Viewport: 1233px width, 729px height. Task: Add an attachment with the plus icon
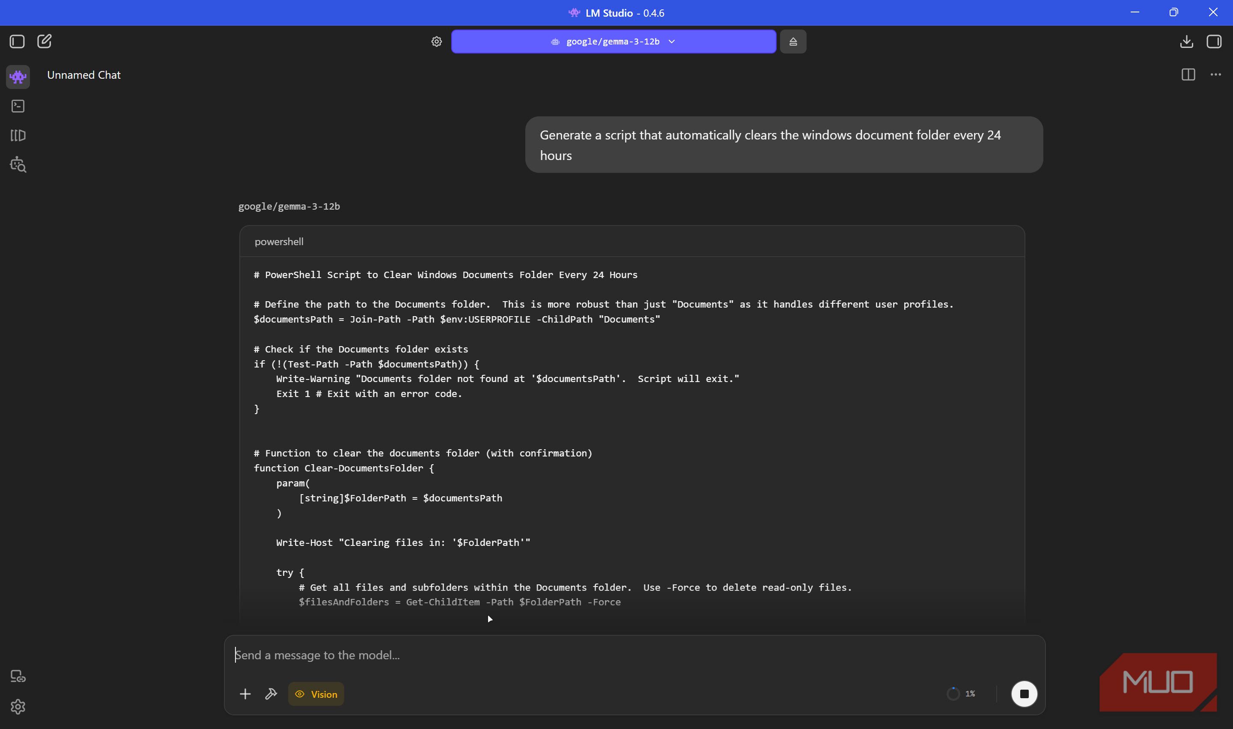[245, 693]
